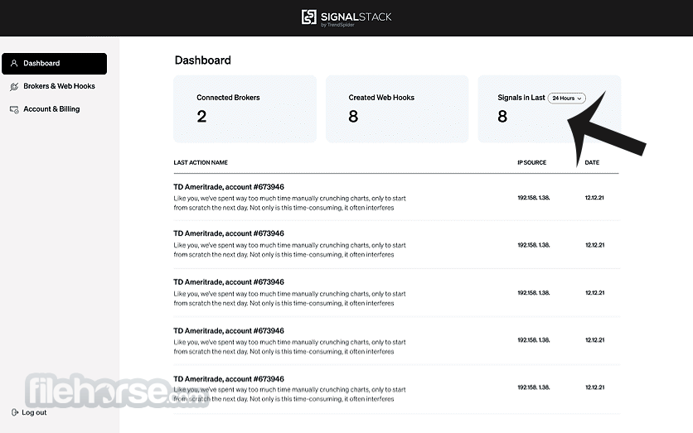
Task: Click the IP SOURCE column header
Action: pyautogui.click(x=531, y=162)
